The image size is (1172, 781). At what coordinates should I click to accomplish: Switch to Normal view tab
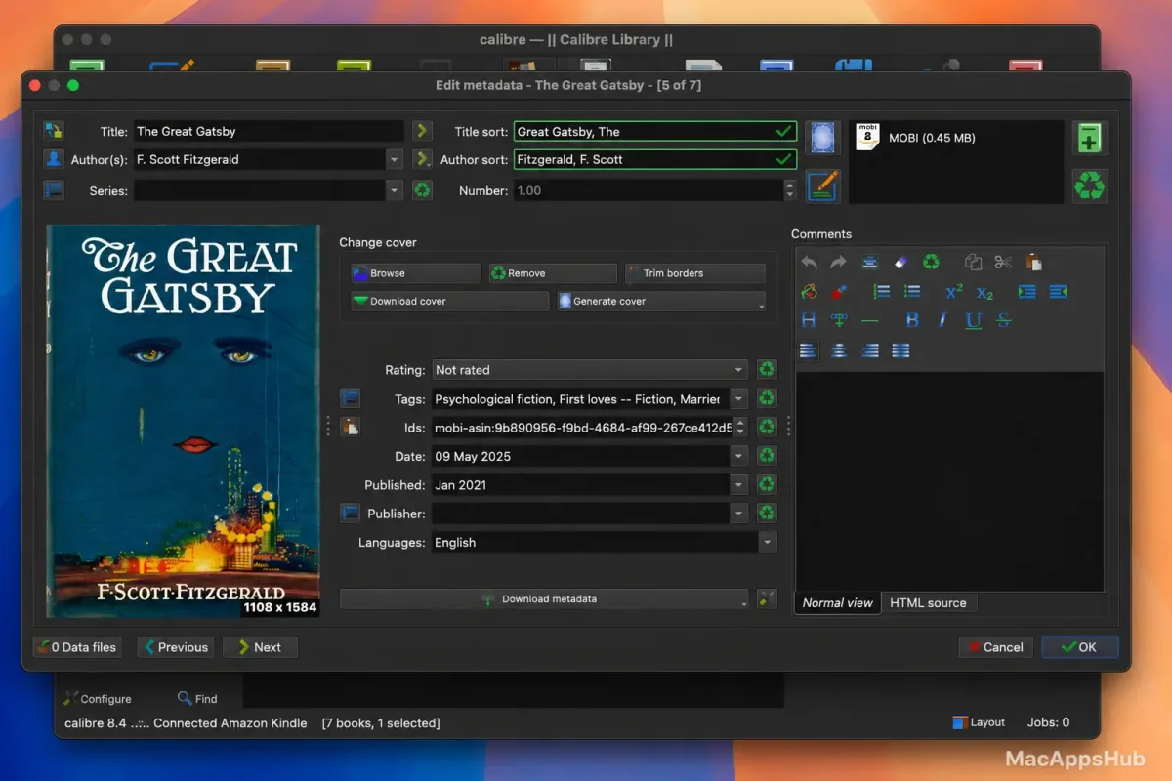(837, 602)
